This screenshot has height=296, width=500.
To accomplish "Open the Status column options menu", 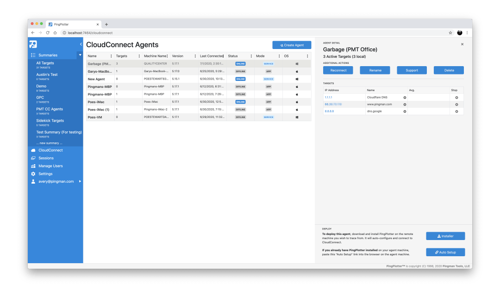I will 251,56.
